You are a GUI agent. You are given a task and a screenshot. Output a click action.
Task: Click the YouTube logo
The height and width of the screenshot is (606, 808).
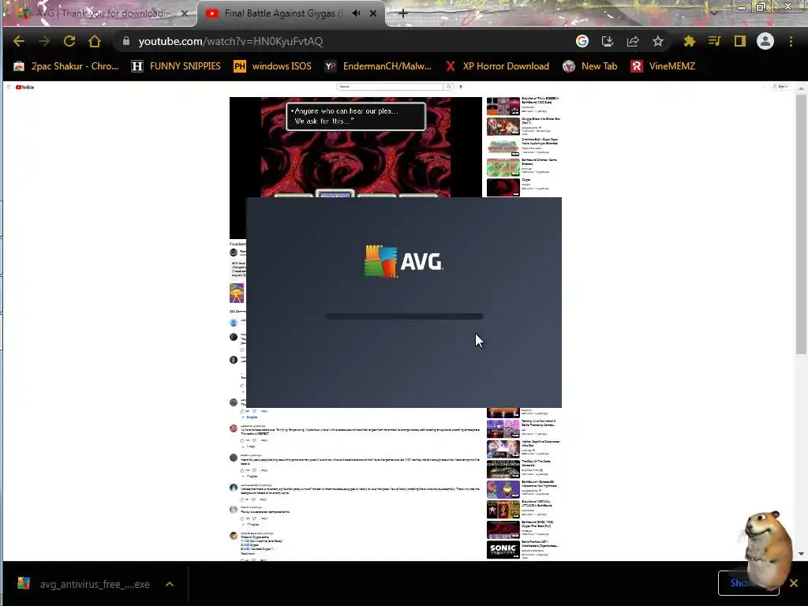24,87
